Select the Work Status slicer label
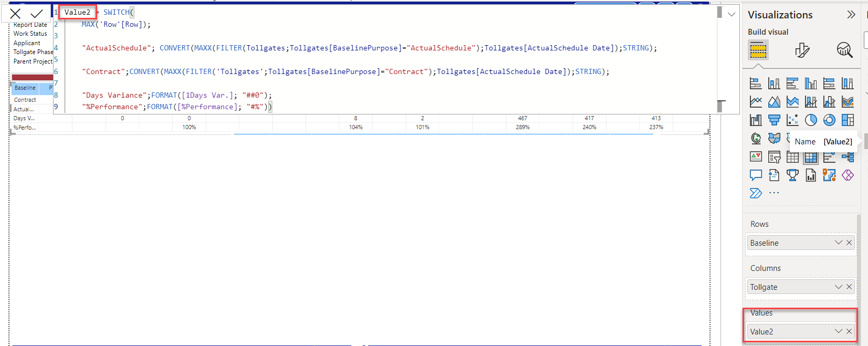The height and width of the screenshot is (346, 868). [30, 34]
